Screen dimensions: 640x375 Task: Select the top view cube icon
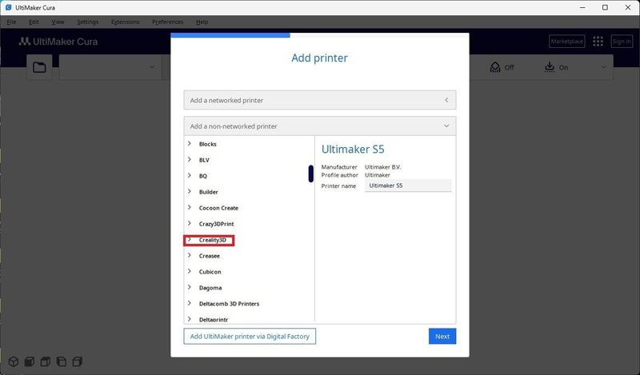click(46, 361)
